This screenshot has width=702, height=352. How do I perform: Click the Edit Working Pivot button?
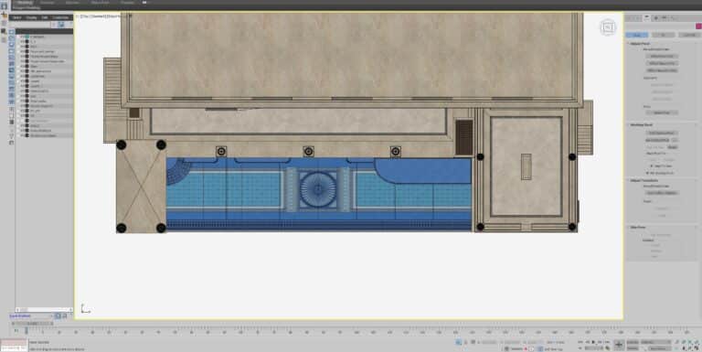coord(662,133)
